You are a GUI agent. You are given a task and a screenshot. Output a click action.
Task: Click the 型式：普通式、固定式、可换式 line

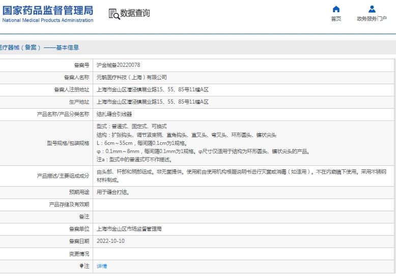click(x=132, y=126)
